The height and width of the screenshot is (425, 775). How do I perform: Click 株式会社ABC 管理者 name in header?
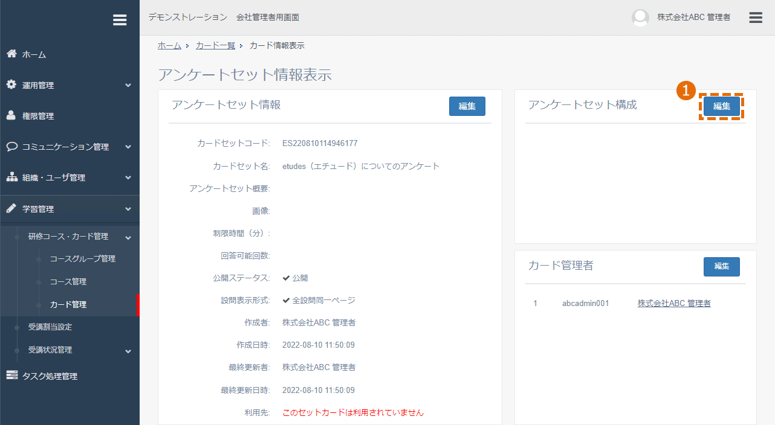[x=694, y=18]
